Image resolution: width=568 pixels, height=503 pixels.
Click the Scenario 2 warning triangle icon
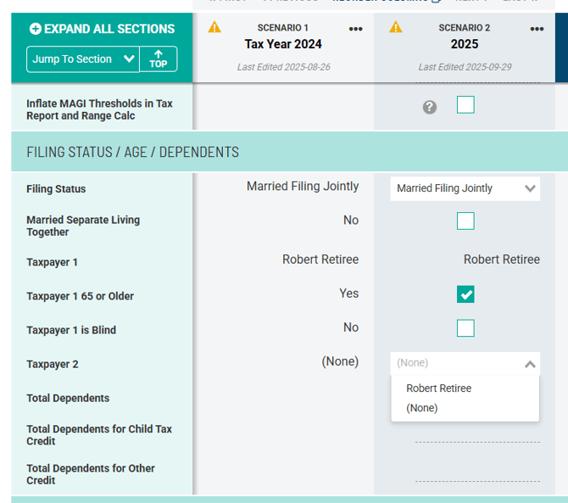[x=396, y=27]
